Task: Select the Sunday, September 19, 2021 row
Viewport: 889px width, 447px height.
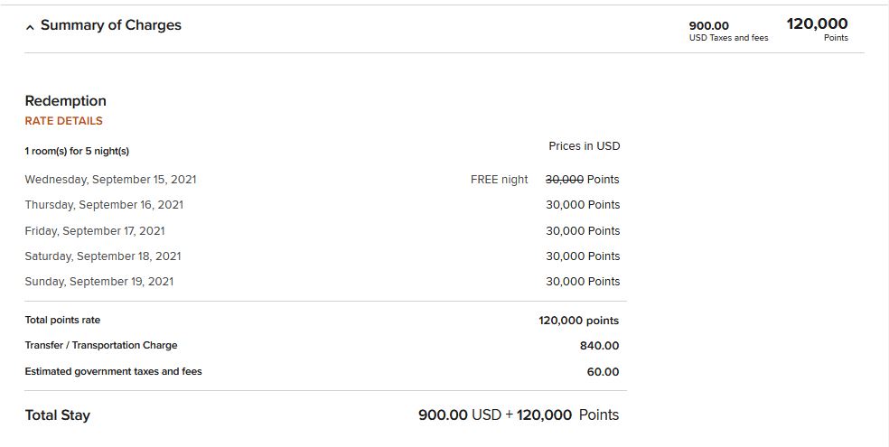Action: tap(322, 282)
